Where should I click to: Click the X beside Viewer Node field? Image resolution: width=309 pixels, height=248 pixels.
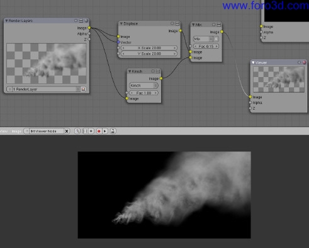(67, 131)
